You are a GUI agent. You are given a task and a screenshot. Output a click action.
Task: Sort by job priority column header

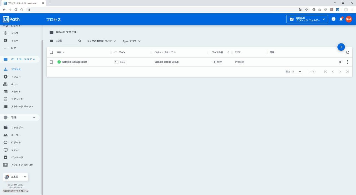(x=220, y=52)
